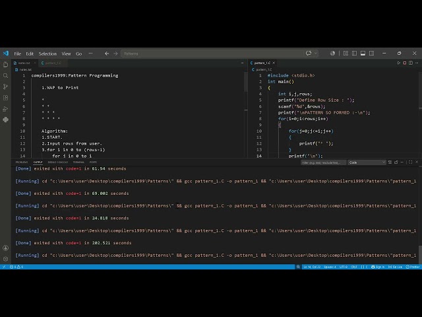This screenshot has height=317, width=422.
Task: Open the Run and Debug view
Action: click(x=5, y=109)
